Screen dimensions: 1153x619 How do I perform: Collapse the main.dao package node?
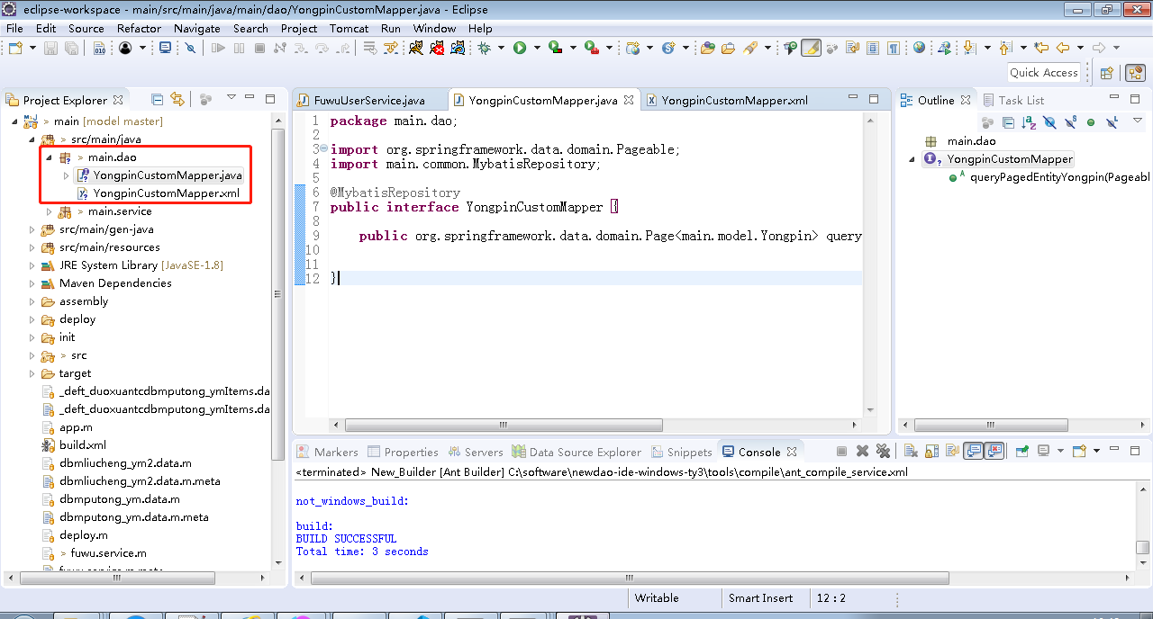coord(50,157)
